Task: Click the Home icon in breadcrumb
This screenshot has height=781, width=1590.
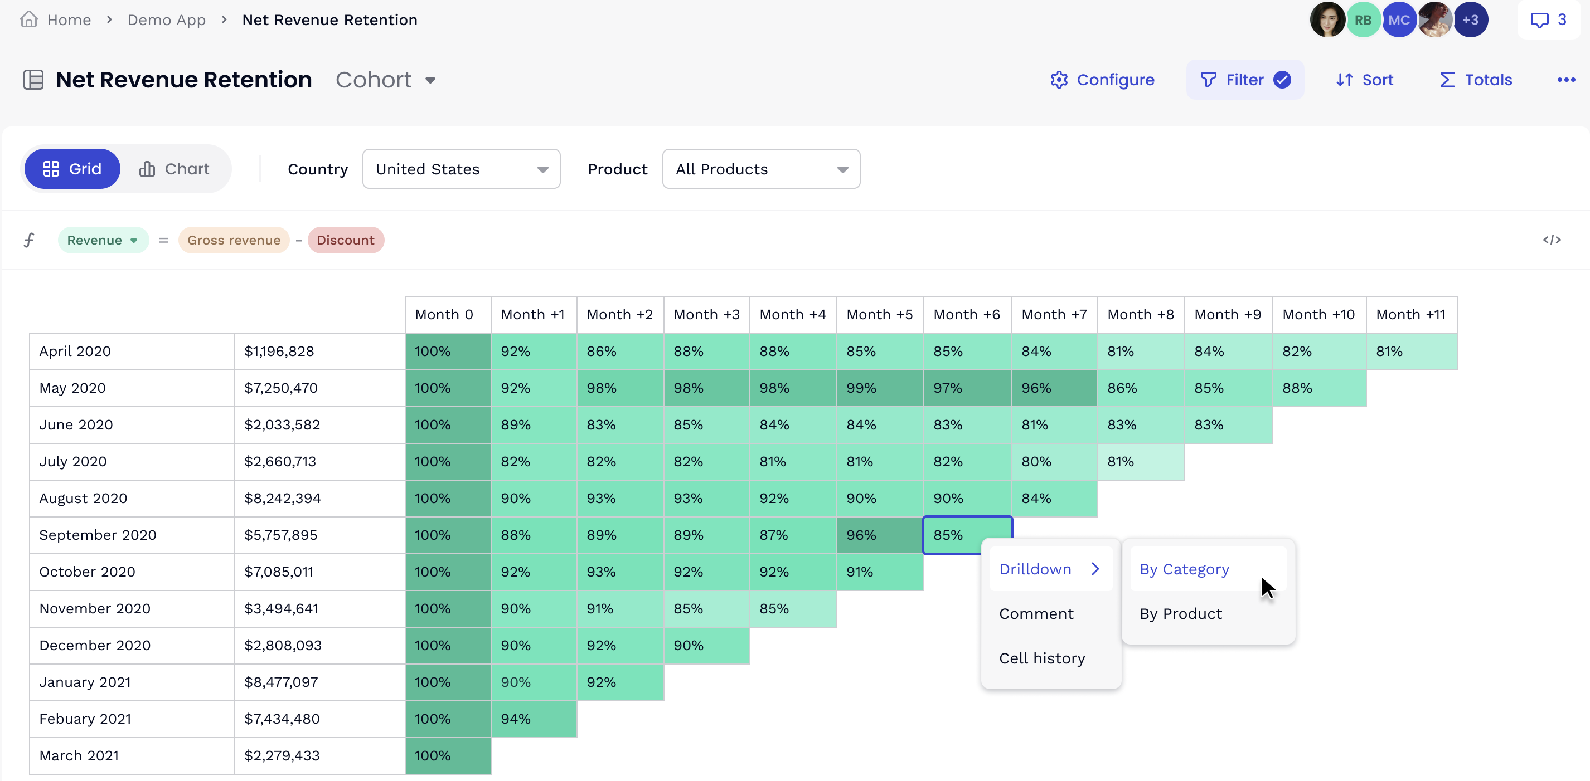Action: (x=28, y=19)
